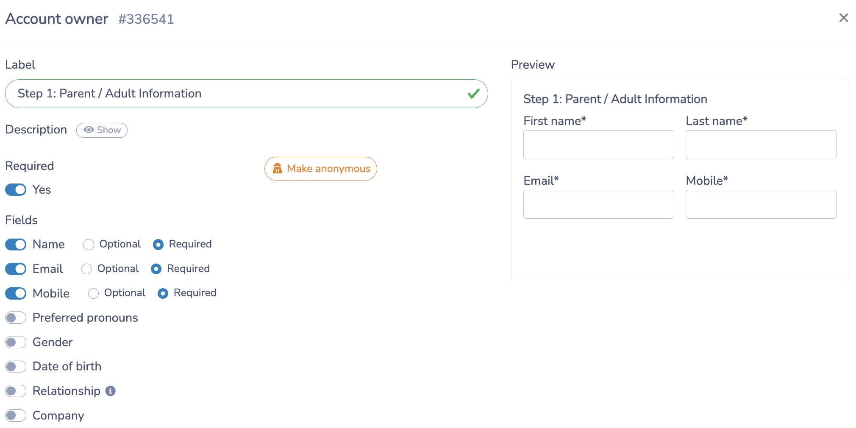This screenshot has height=428, width=856.
Task: Select Required radio for Mobile
Action: click(163, 293)
